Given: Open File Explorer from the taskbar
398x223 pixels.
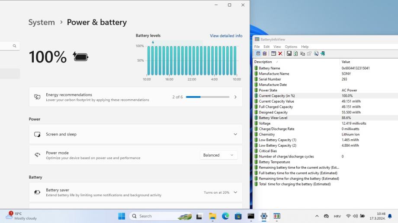Looking at the screenshot, I should pos(212,216).
